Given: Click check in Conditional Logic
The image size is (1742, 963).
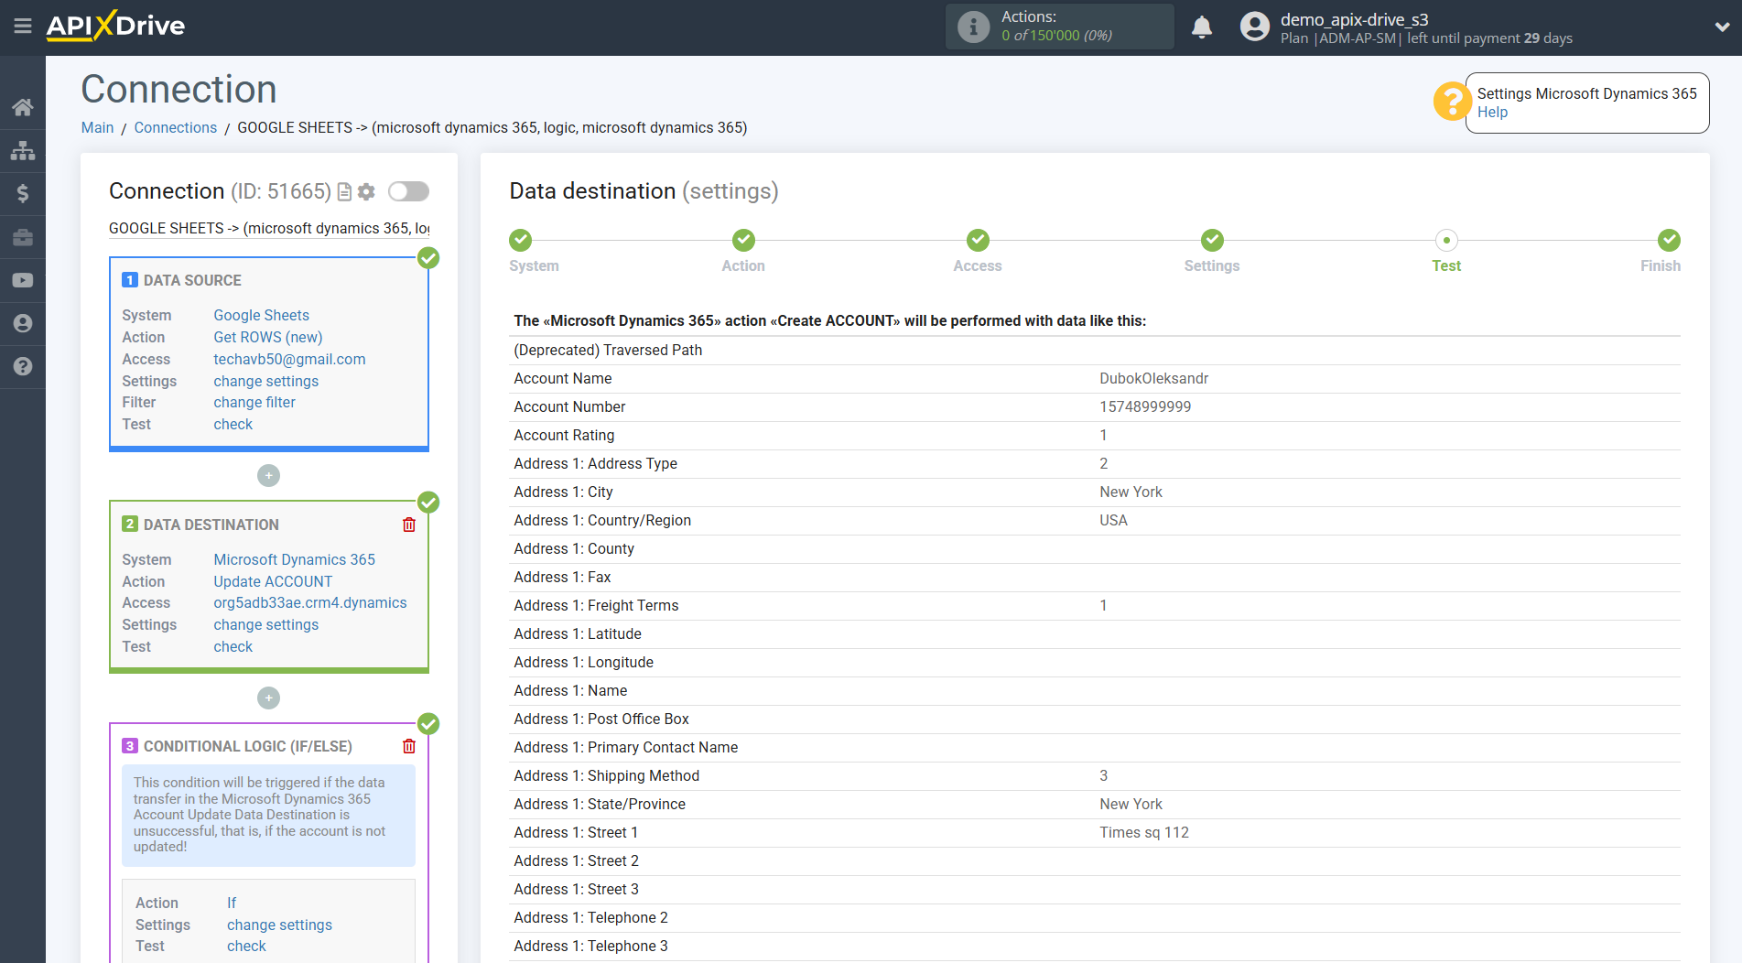Looking at the screenshot, I should (x=246, y=946).
